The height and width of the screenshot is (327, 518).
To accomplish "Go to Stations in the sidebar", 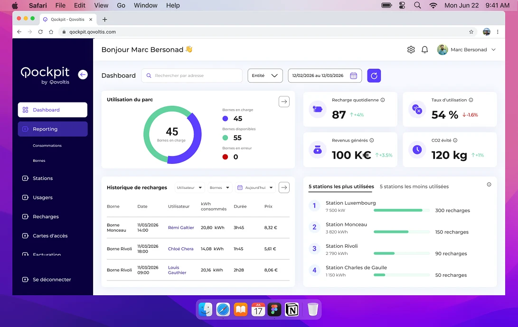I will click(43, 178).
